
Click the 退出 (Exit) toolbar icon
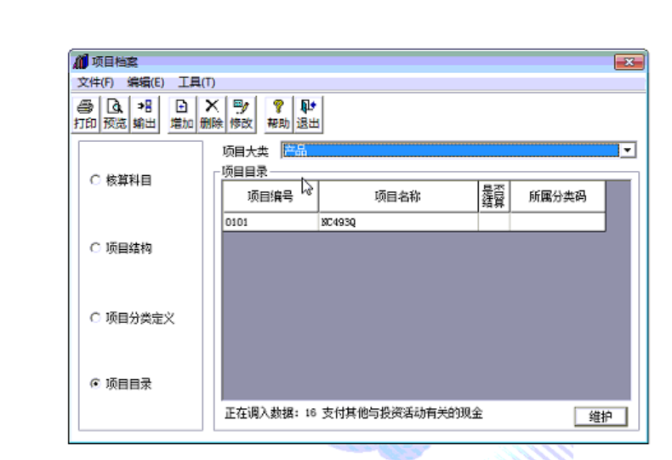(308, 114)
